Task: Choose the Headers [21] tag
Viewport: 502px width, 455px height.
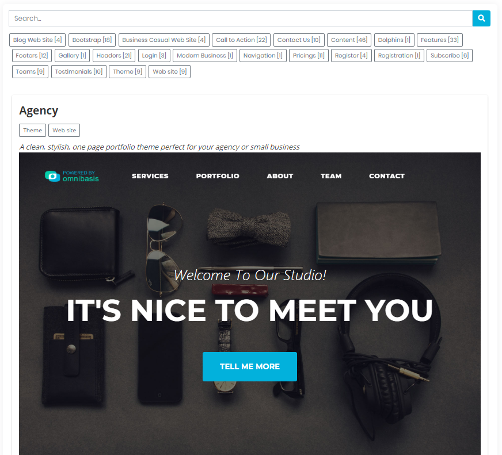Action: click(114, 56)
